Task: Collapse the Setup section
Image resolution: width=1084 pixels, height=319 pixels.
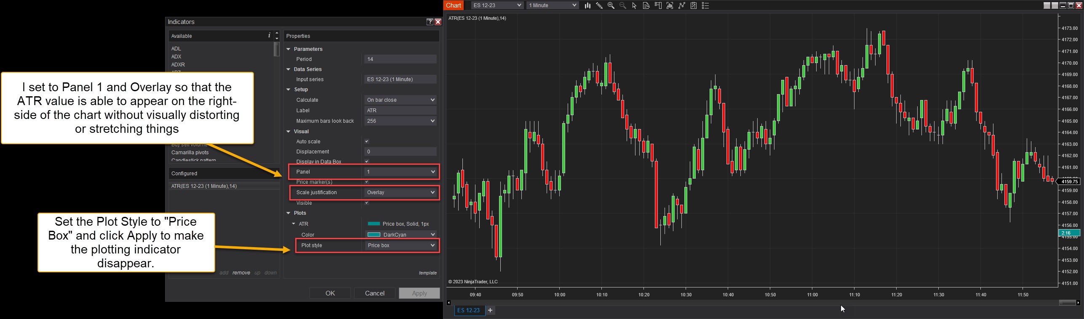Action: click(x=288, y=90)
